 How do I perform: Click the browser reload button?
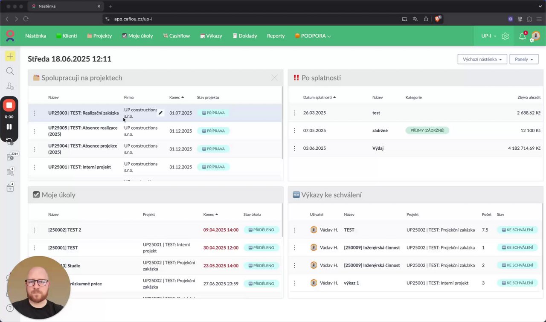pos(26,19)
